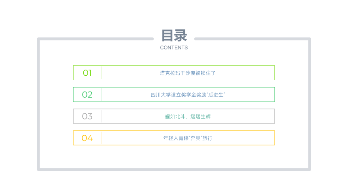Image resolution: width=348 pixels, height=196 pixels.
Task: Click the yellow 04 number label
Action: 87,138
